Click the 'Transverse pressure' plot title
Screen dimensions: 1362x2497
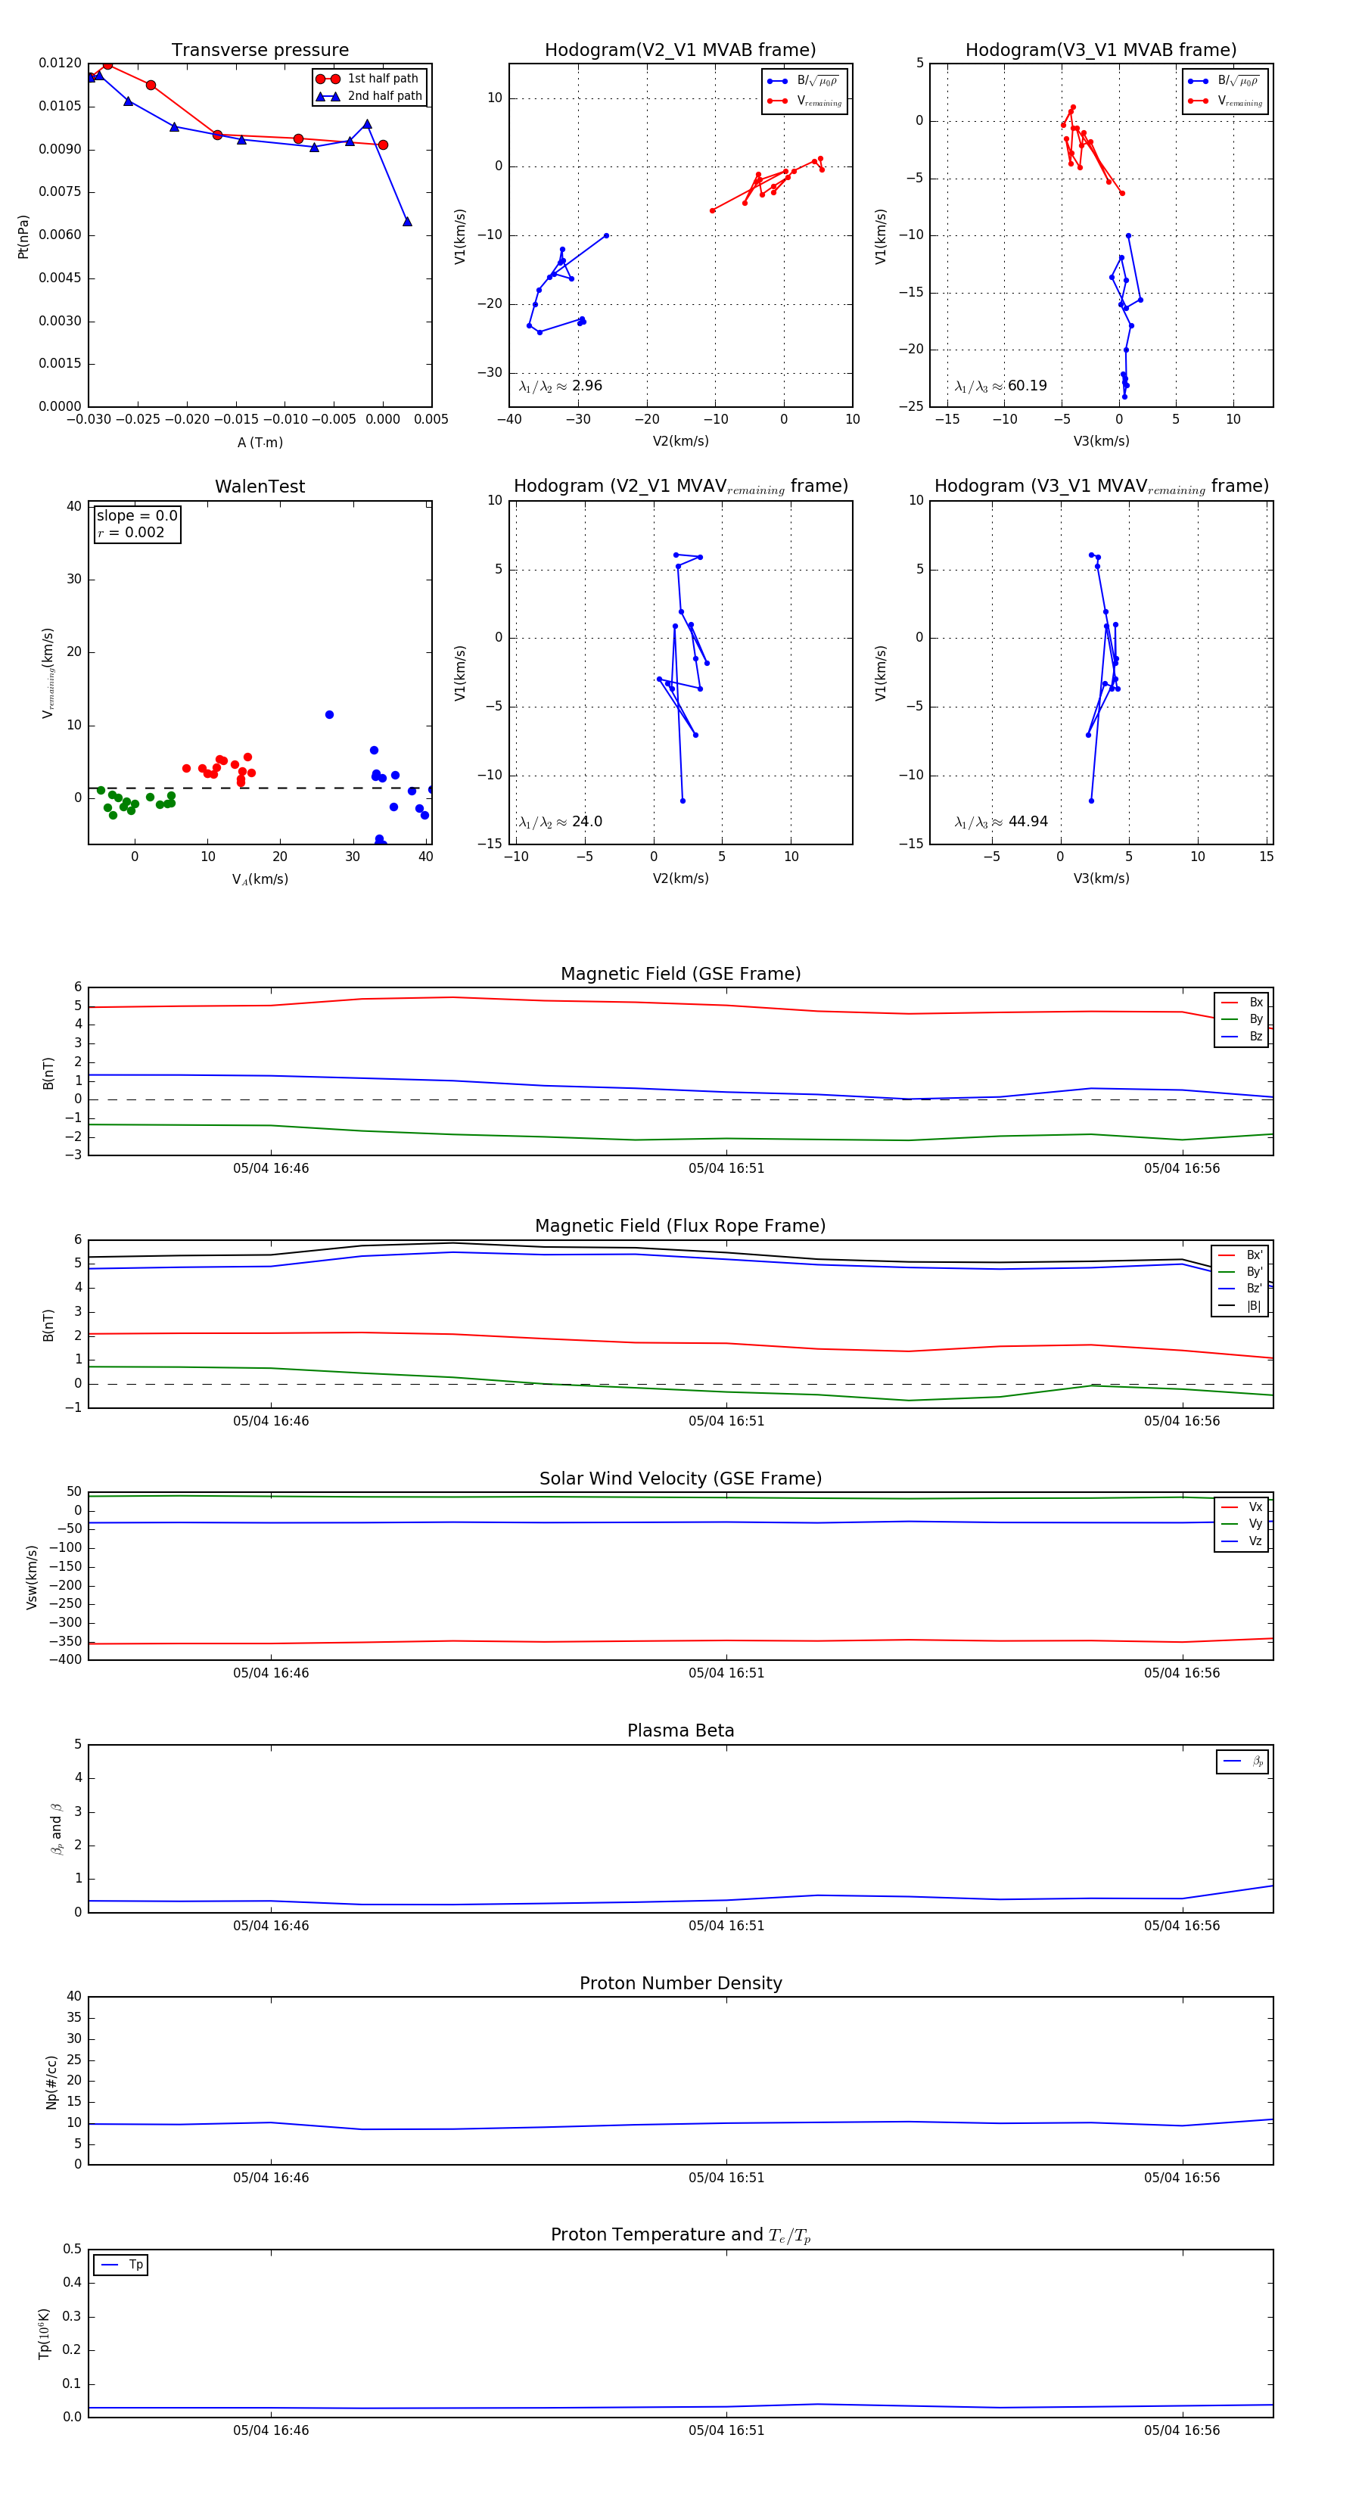260,51
